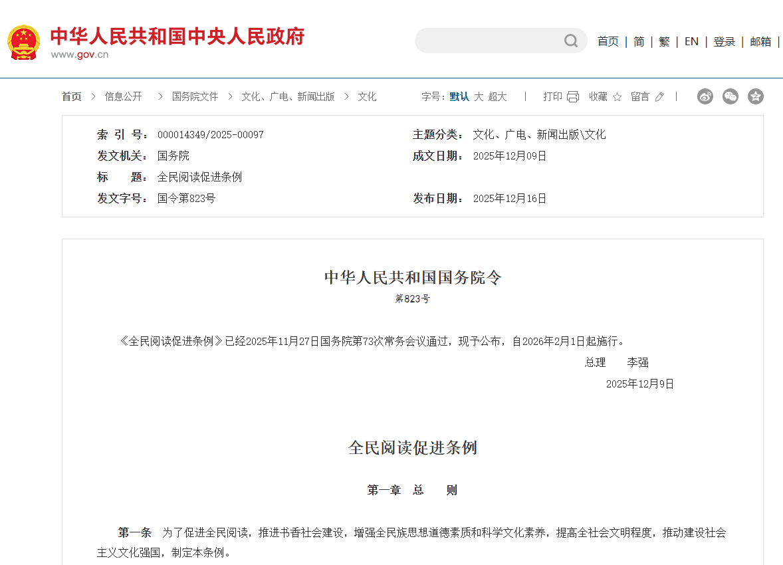Viewport: 783px width, 565px height.
Task: Click the pencil icon next to 留言
Action: tap(659, 97)
